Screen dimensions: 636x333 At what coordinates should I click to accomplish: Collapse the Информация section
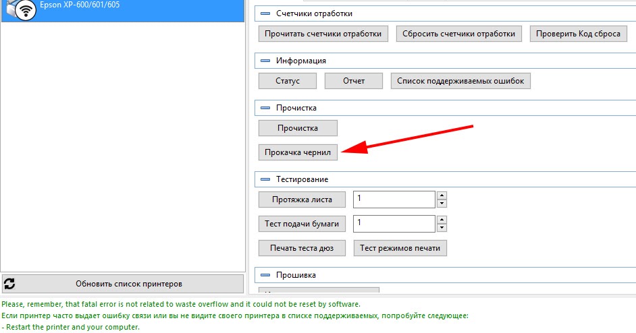pos(265,61)
